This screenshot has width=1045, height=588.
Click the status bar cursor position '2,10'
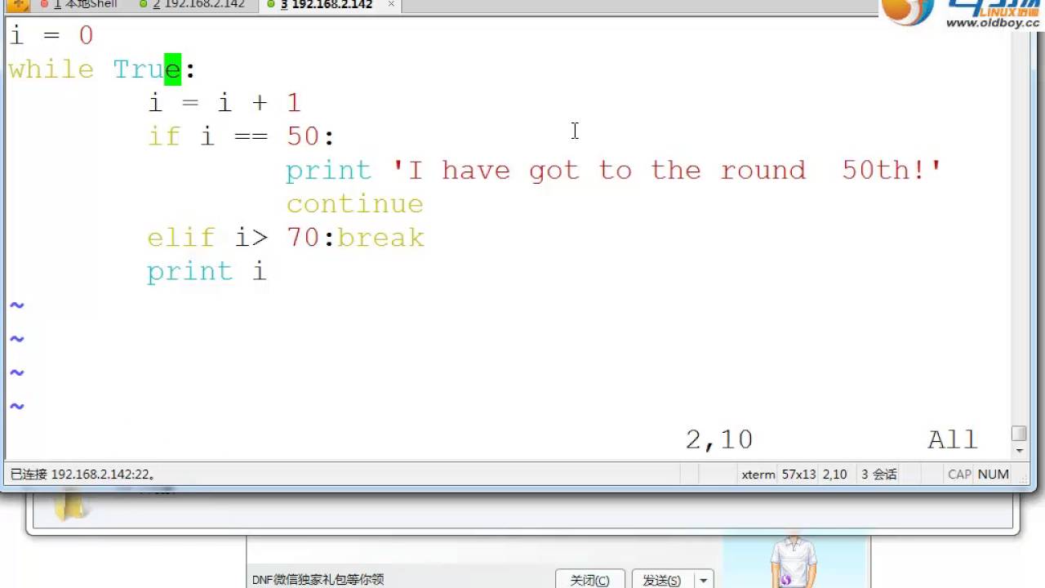tap(834, 474)
